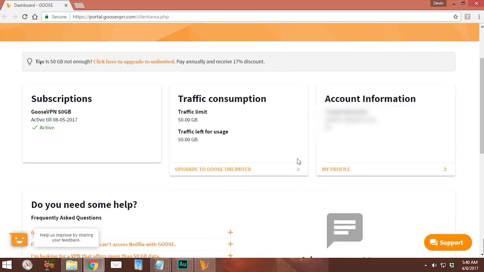Click the 'Traffic left for usage' label
This screenshot has width=484, height=272.
tap(203, 132)
